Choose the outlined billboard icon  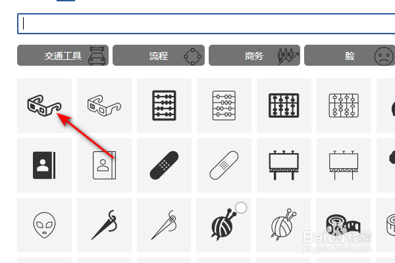click(344, 165)
